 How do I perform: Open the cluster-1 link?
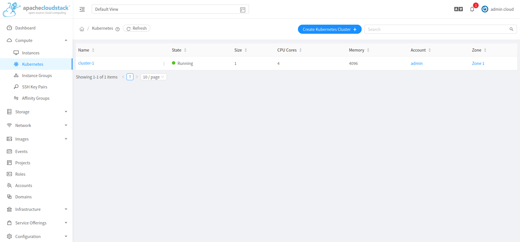click(86, 63)
